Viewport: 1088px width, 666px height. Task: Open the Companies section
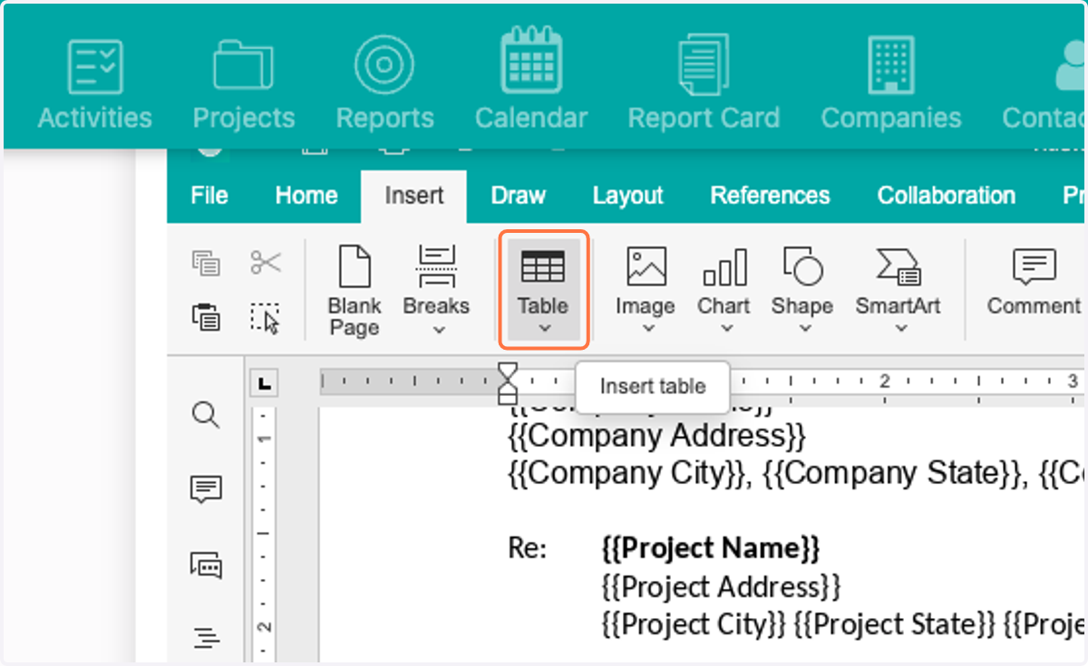click(891, 85)
